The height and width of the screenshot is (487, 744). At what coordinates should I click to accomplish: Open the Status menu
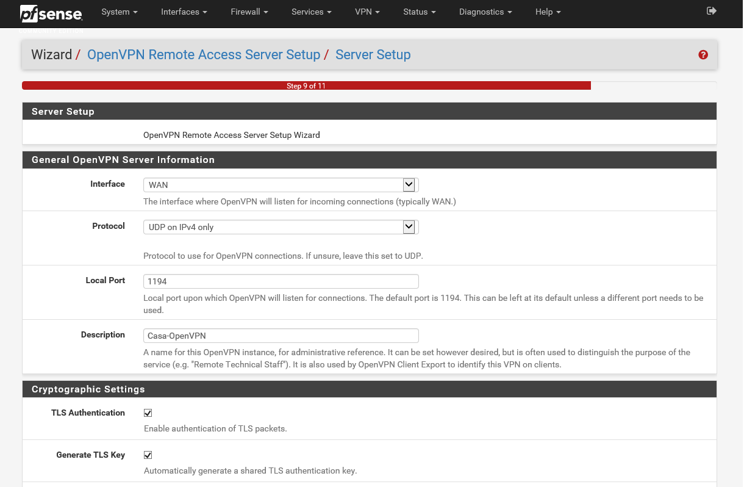click(x=420, y=12)
